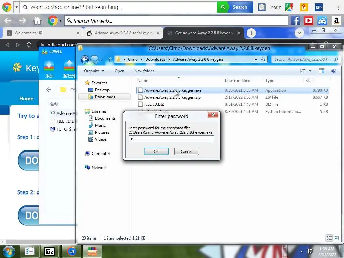The width and height of the screenshot is (344, 258).
Task: Focus the 'Want to shop online' search box
Action: point(119,7)
